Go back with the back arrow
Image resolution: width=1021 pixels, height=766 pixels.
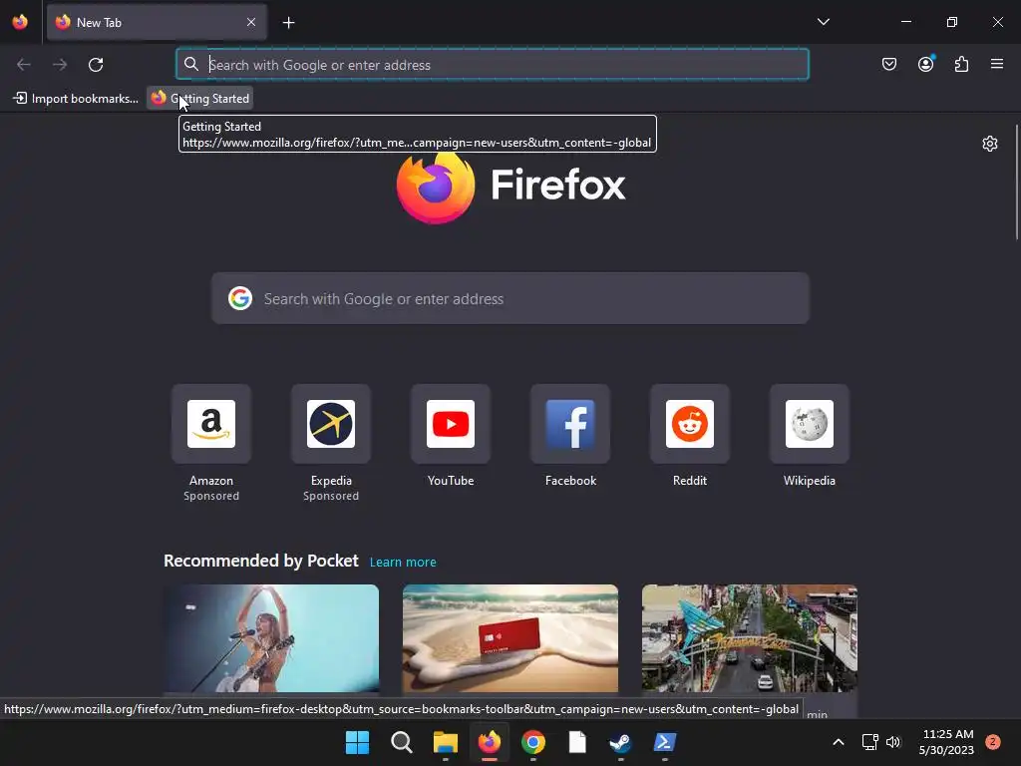(x=24, y=65)
